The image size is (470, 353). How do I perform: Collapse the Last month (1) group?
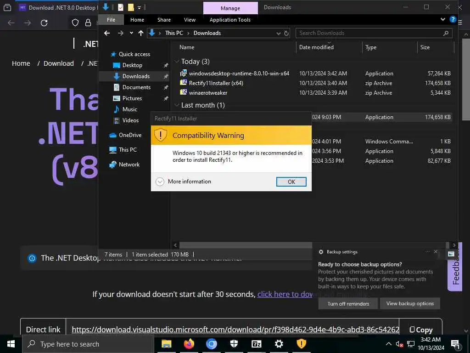[x=177, y=105]
